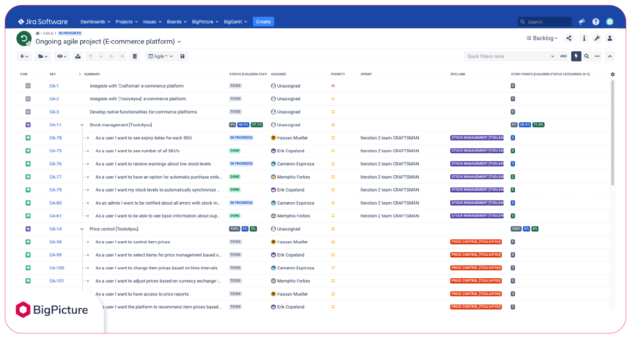Screen dimensions: 631x342
Task: Click the share icon next to Backlog
Action: [x=569, y=38]
